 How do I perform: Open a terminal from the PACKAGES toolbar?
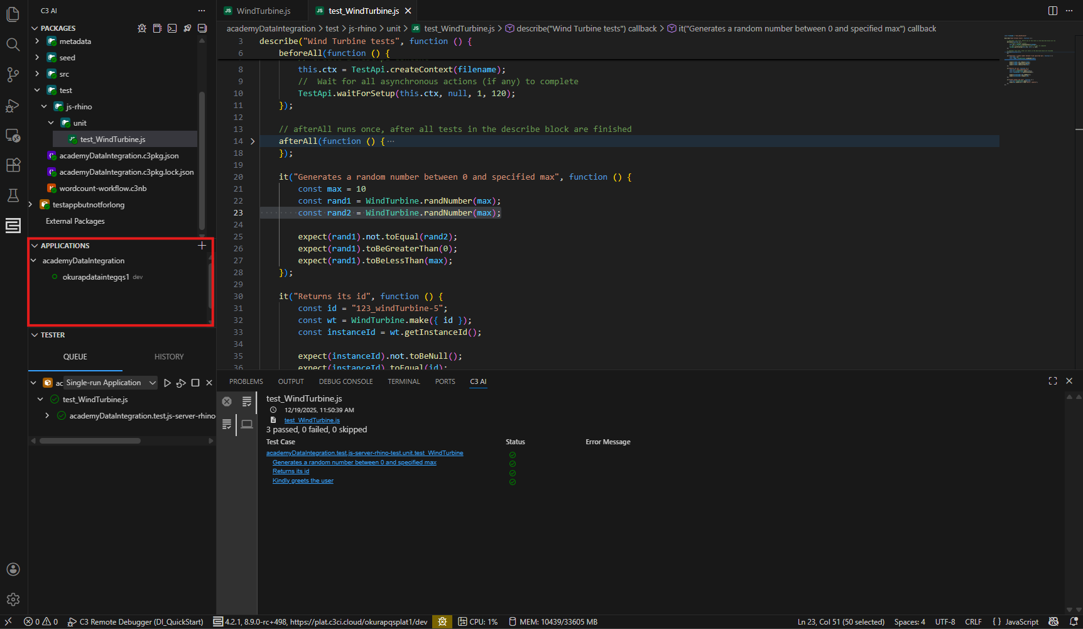click(x=172, y=28)
